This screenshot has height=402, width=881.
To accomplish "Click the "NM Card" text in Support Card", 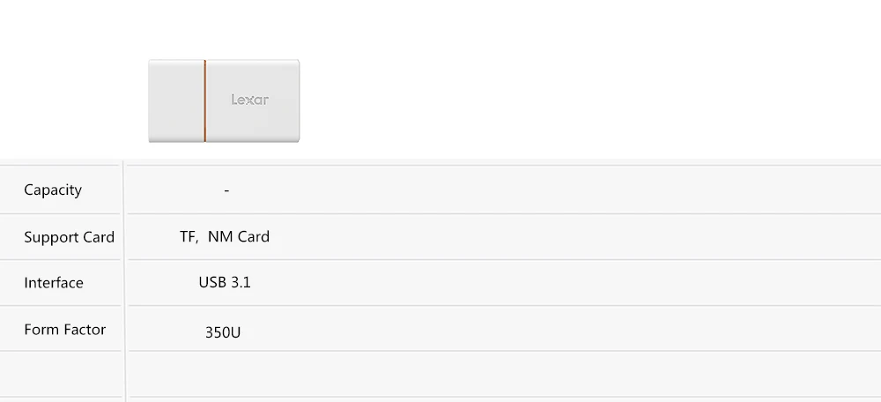I will tap(239, 236).
